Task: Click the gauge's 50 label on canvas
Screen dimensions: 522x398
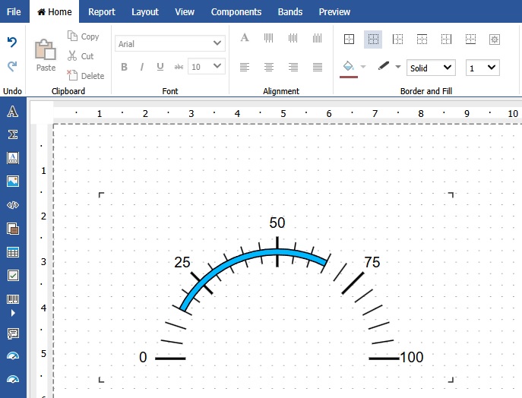Action: coord(277,223)
